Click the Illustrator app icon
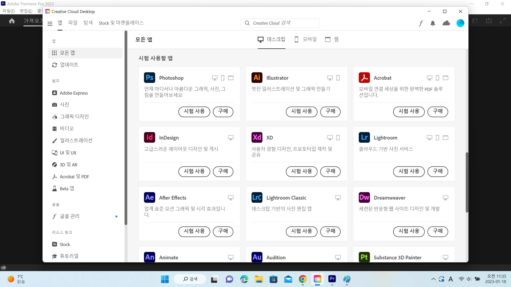 click(x=257, y=78)
